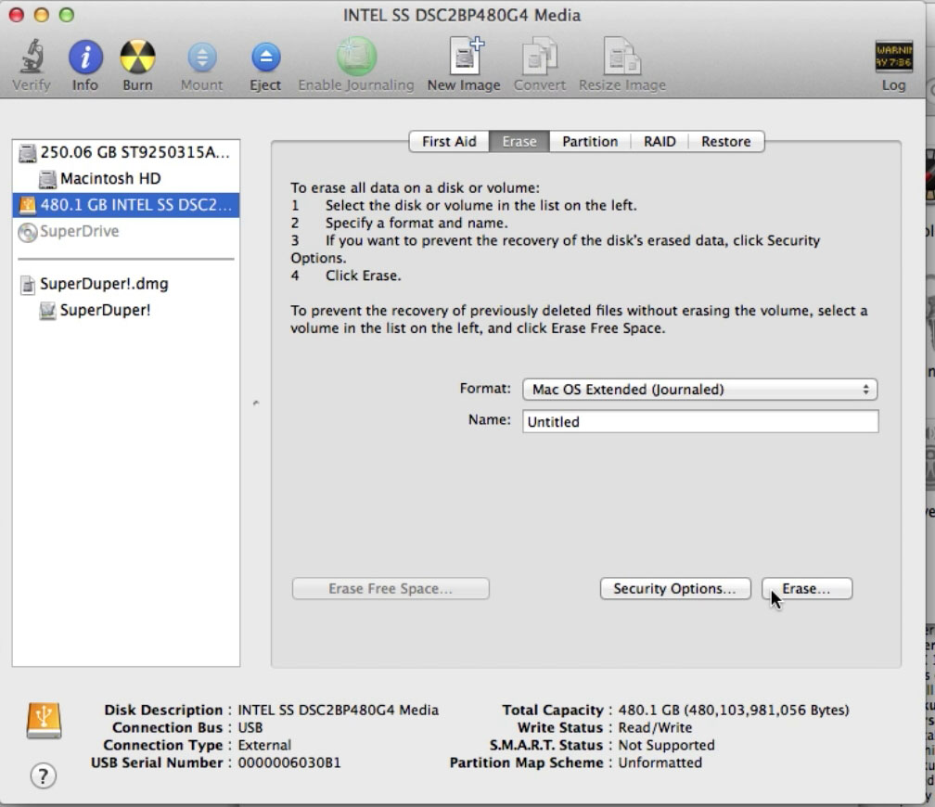
Task: Click the Connection Bus value USB
Action: (250, 727)
